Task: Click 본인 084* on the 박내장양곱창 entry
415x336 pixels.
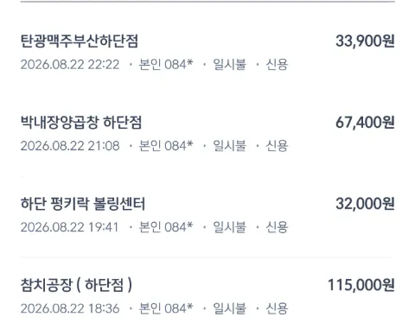Action: point(166,146)
